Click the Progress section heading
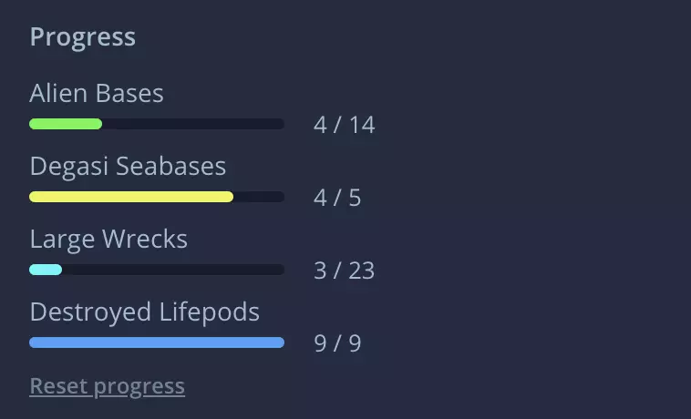 82,36
